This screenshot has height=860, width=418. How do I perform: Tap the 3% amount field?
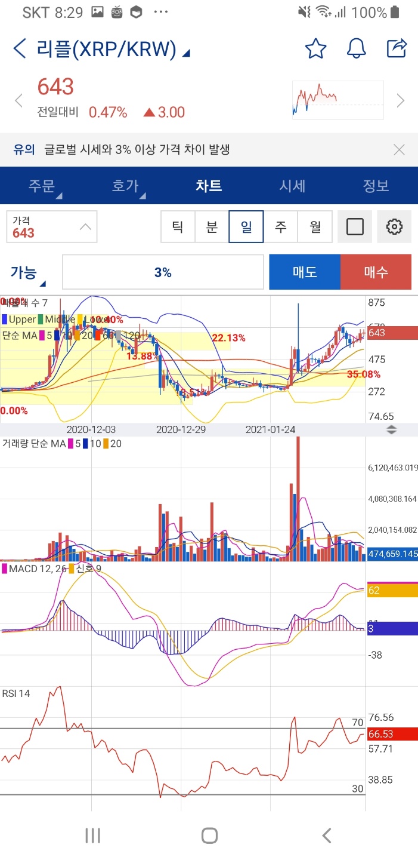163,272
